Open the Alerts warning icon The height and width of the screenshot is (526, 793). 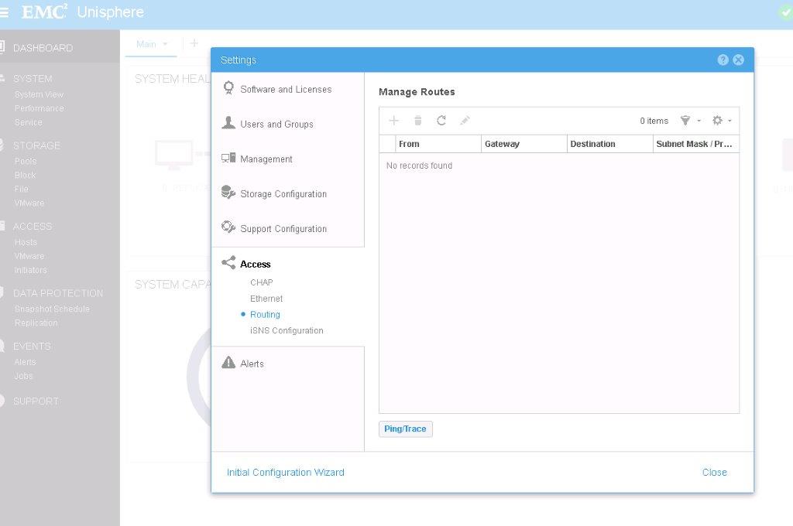[x=228, y=362]
